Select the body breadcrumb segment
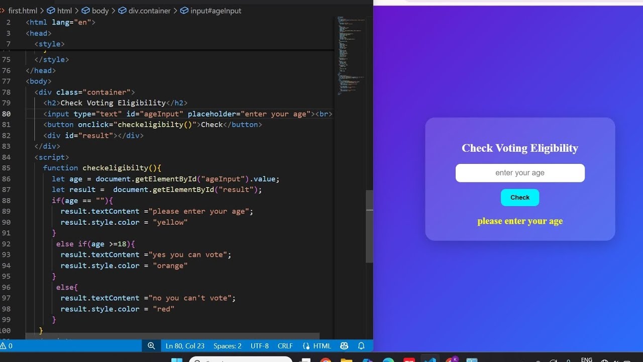The image size is (643, 362). pos(95,11)
